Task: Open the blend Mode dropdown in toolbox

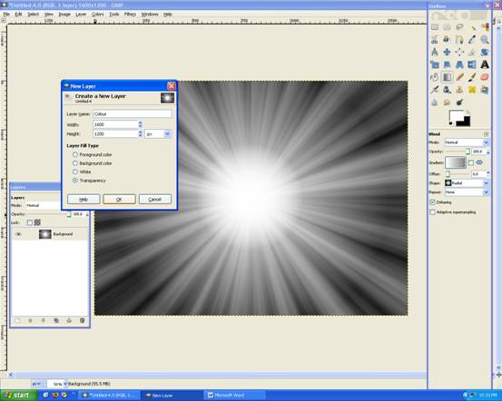Action: [468, 142]
